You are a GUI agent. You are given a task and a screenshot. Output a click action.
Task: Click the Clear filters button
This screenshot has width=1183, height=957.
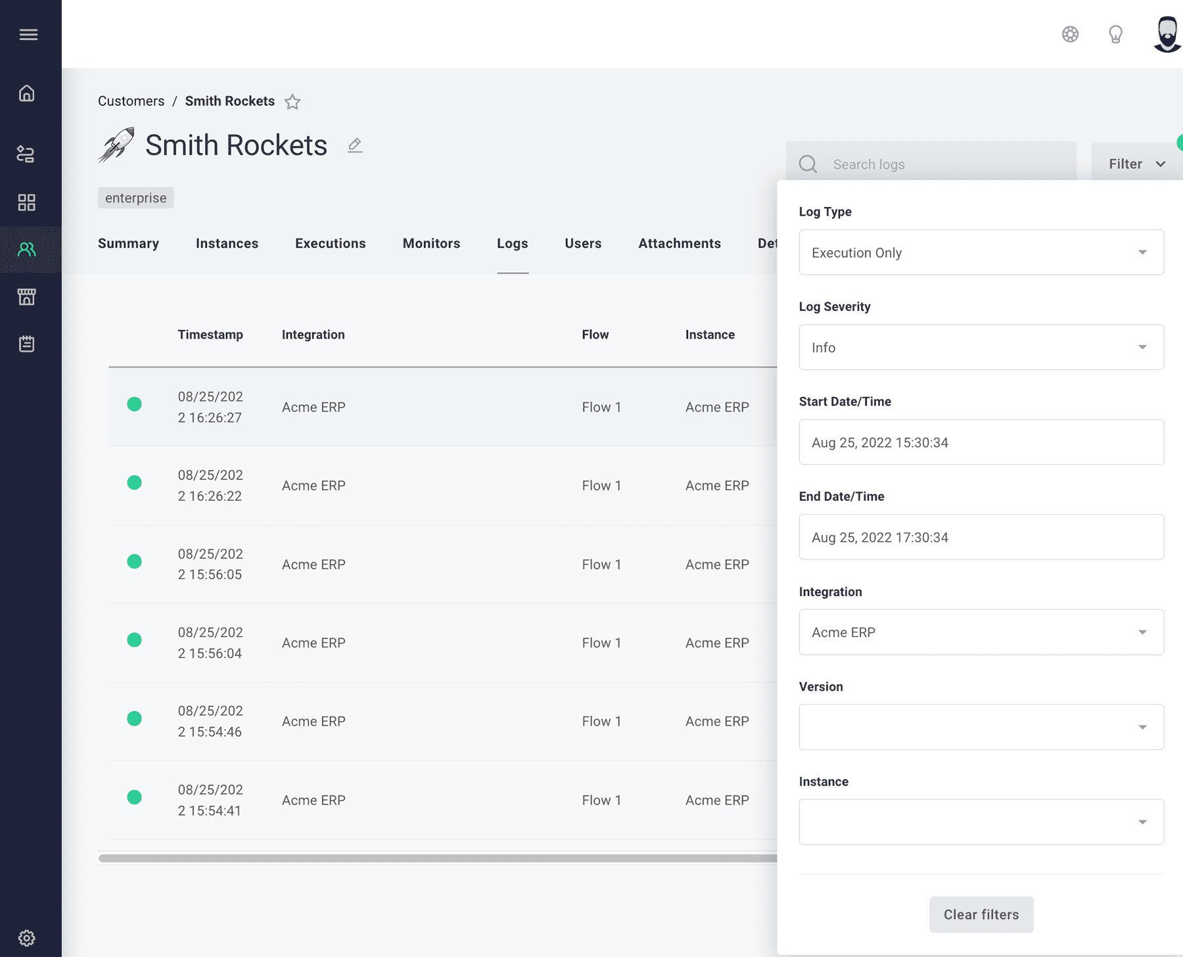(x=981, y=914)
